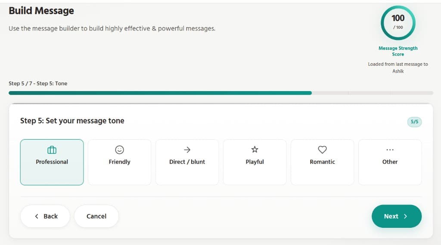Click the right chevron on Next button
The image size is (441, 245).
(x=405, y=216)
